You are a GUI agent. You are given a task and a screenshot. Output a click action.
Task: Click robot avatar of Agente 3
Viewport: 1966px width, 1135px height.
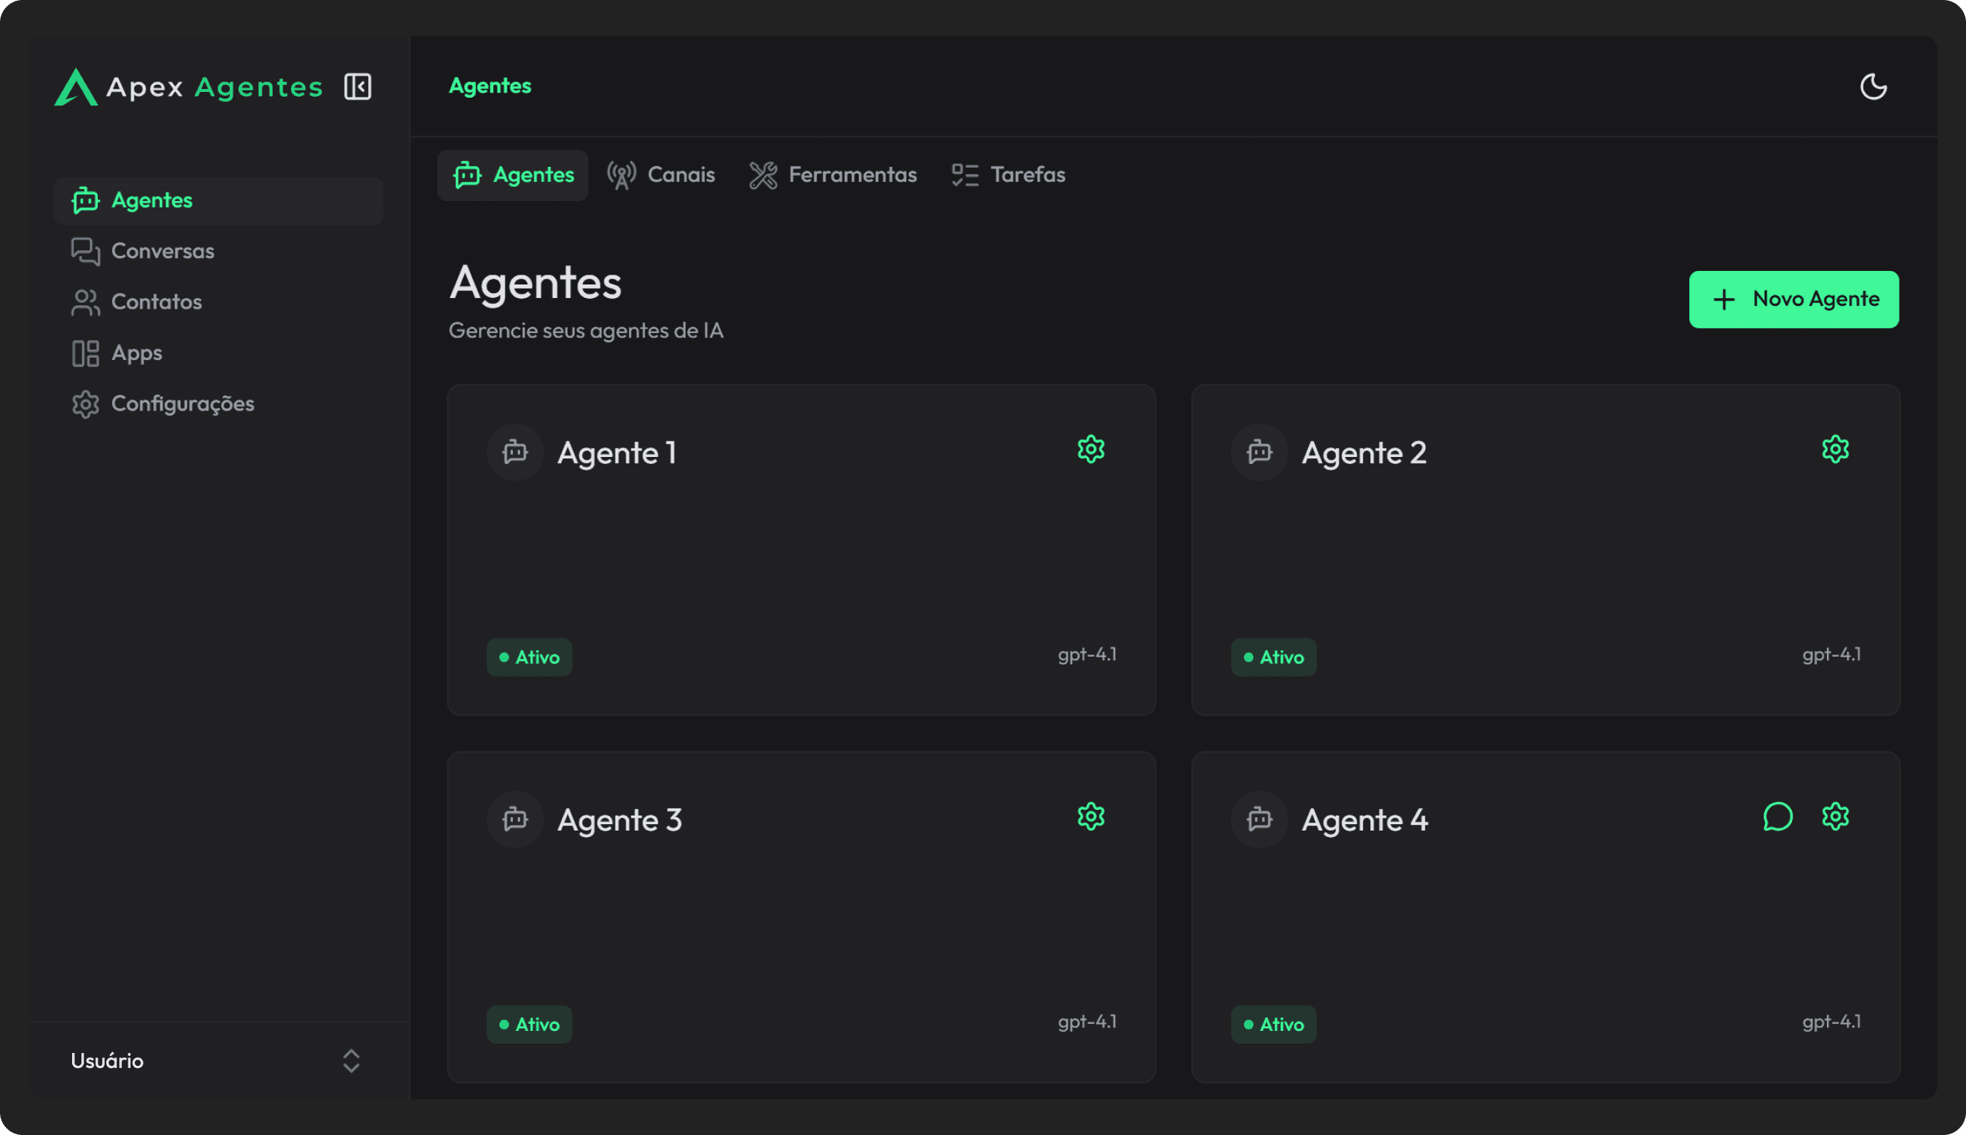[x=515, y=819]
